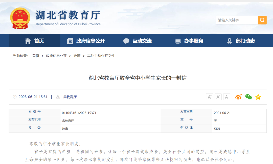Image resolution: width=273 pixels, height=164 pixels.
Task: Add page to favorites star icon
Action: tap(258, 97)
